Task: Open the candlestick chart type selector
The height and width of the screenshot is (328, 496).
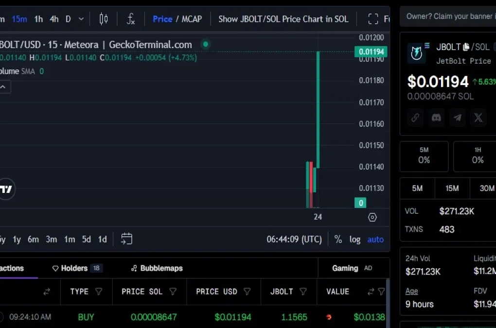Action: [x=104, y=19]
